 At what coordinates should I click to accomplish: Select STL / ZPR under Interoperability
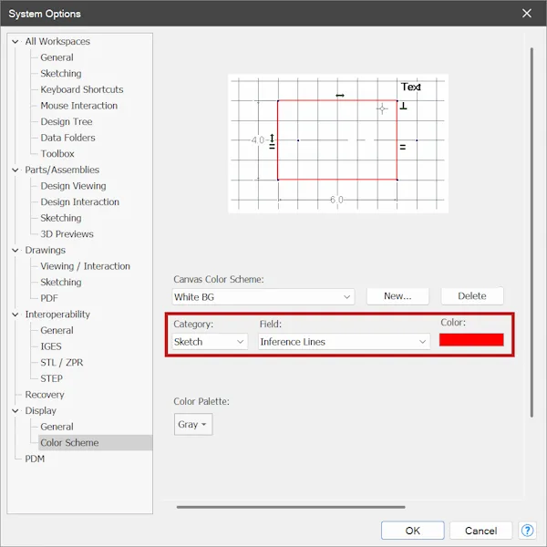62,363
